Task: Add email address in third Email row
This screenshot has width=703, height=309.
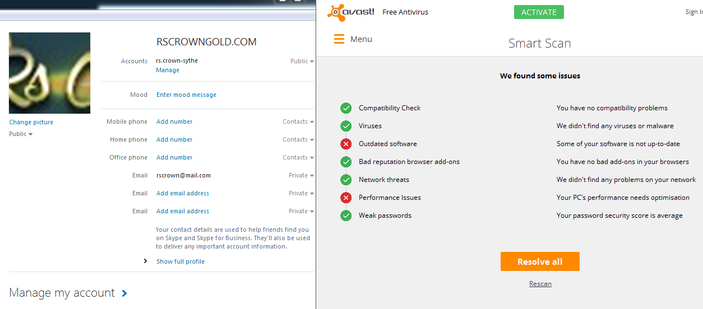Action: tap(183, 211)
